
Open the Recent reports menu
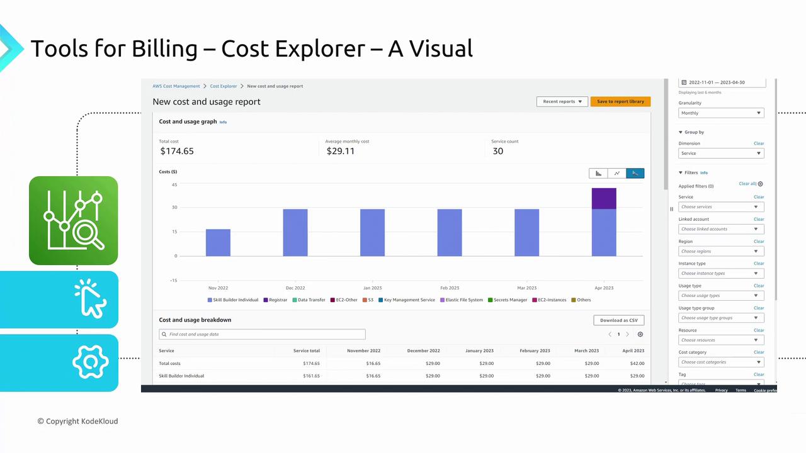click(562, 101)
